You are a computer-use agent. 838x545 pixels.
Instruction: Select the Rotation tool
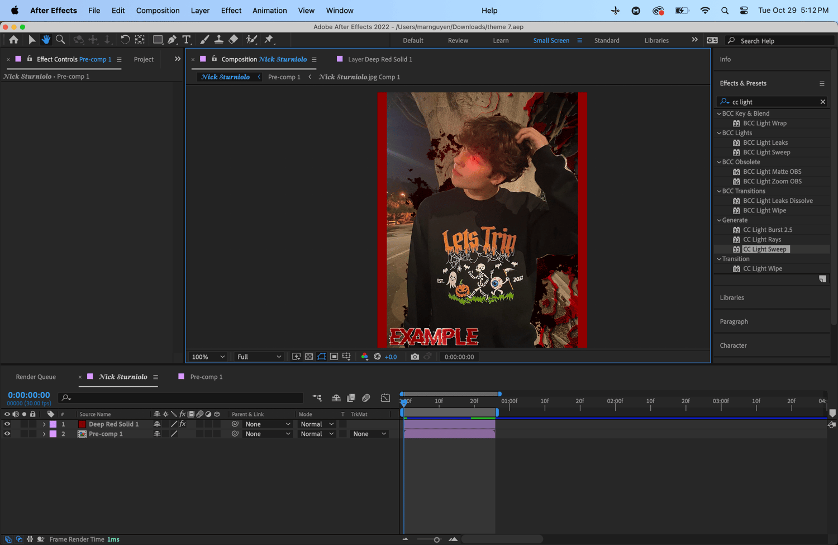125,40
